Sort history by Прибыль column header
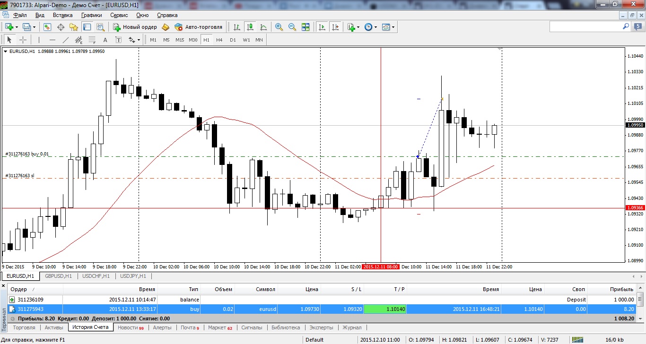The width and height of the screenshot is (646, 344). tap(612, 289)
